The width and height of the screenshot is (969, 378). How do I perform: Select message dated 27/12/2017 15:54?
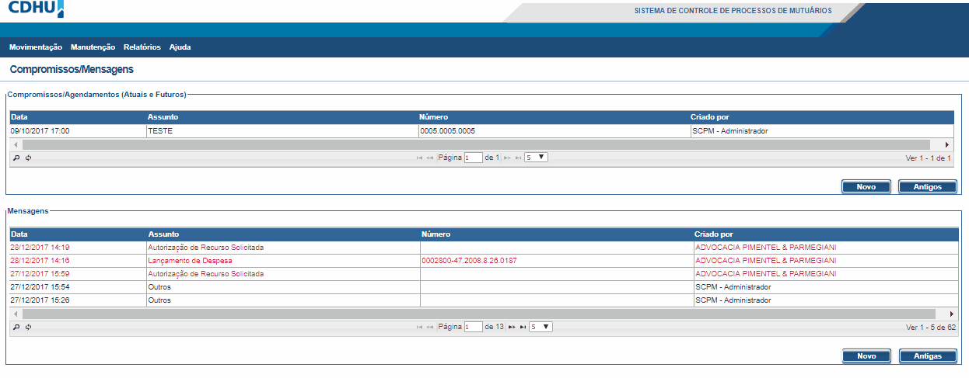483,287
